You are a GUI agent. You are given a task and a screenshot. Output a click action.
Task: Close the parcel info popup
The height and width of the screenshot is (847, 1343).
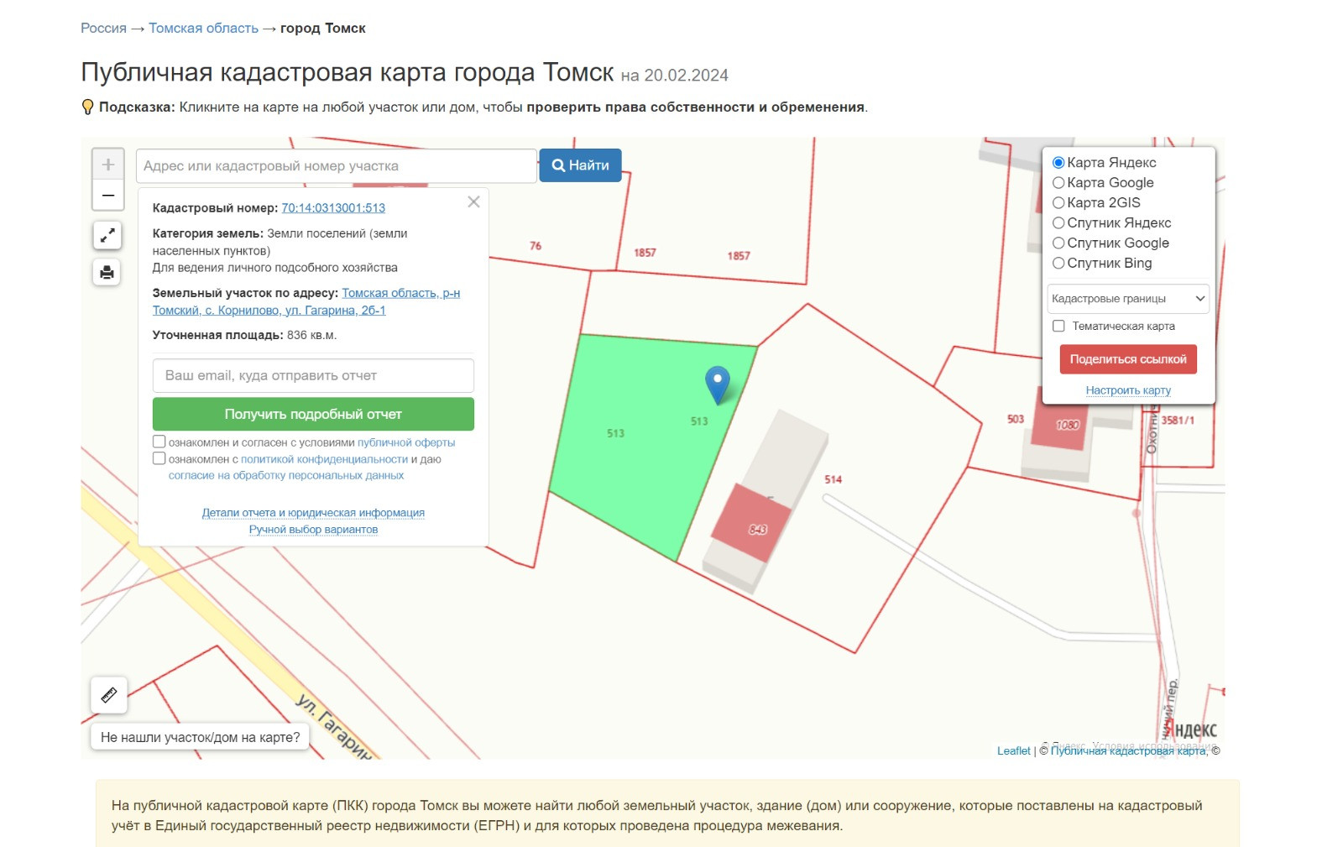click(473, 202)
